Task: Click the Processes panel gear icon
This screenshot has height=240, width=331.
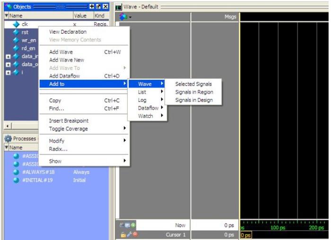Action: (x=6, y=138)
